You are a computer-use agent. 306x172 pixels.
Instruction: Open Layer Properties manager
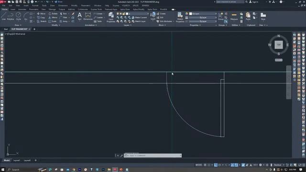click(111, 17)
